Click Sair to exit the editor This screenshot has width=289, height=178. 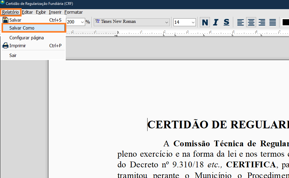pos(13,55)
